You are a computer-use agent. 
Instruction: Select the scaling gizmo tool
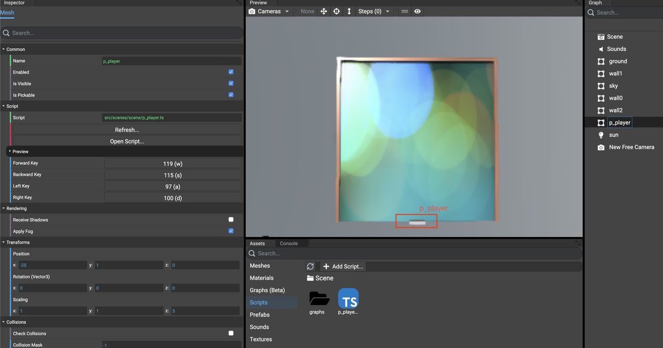[349, 10]
